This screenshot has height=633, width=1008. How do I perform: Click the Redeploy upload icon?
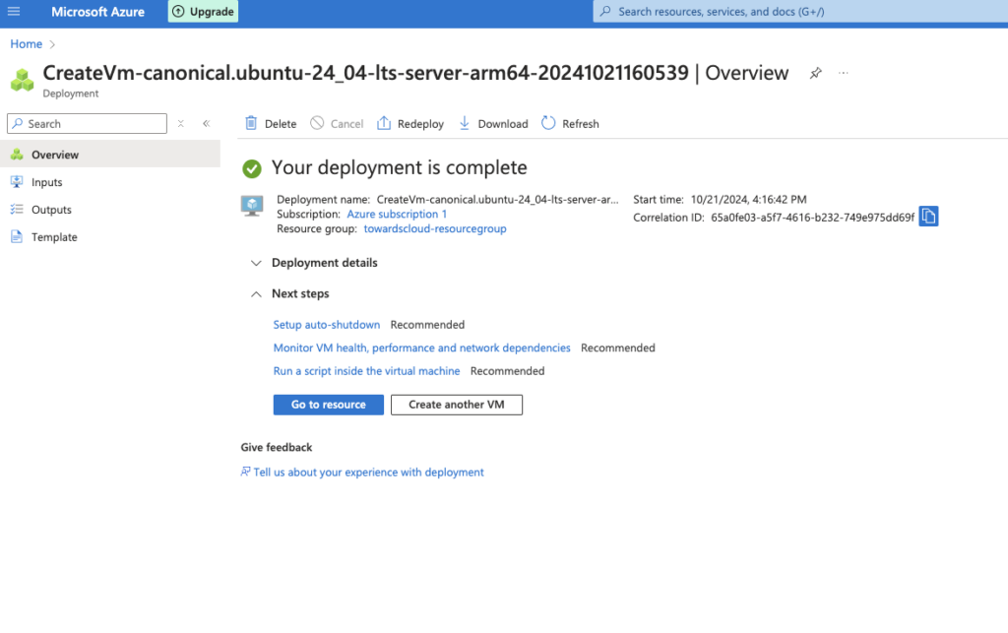(384, 123)
